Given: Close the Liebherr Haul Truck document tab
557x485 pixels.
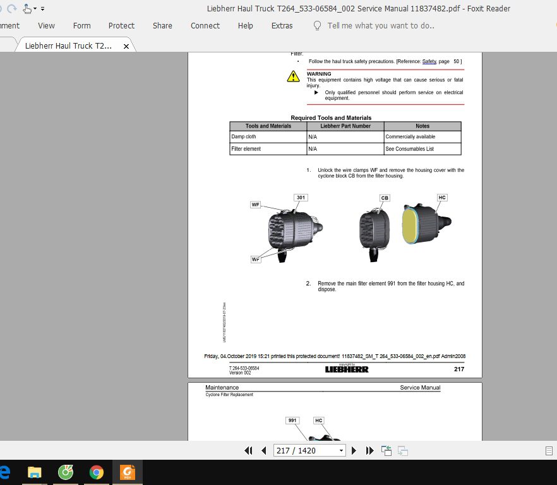Looking at the screenshot, I should pyautogui.click(x=126, y=45).
